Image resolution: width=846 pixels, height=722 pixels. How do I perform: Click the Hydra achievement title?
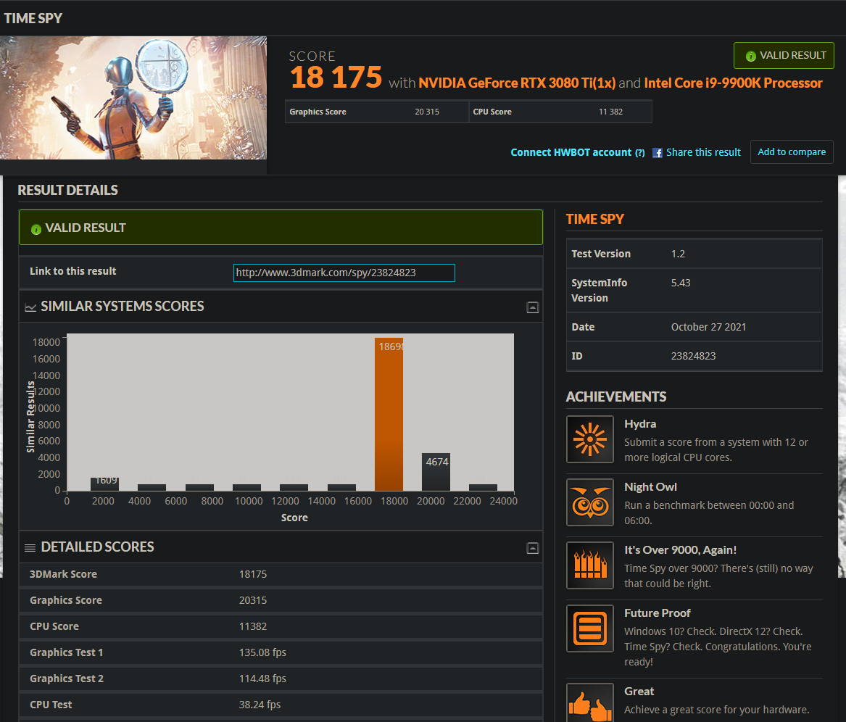640,424
